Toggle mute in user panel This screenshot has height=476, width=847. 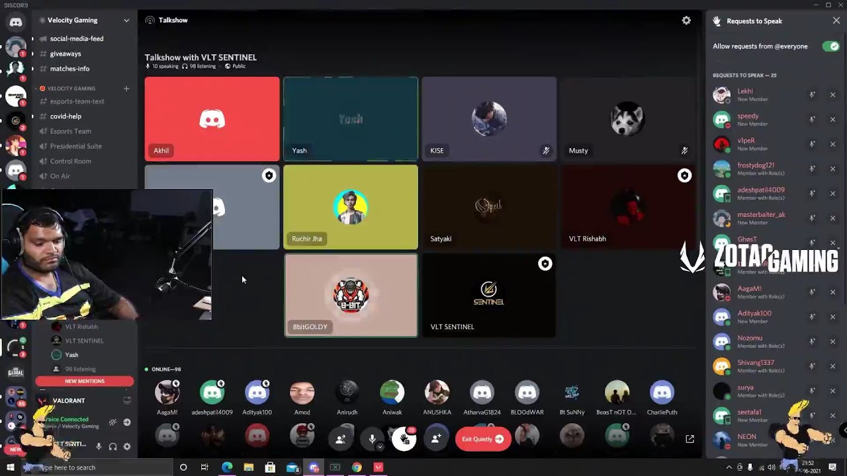coord(99,447)
